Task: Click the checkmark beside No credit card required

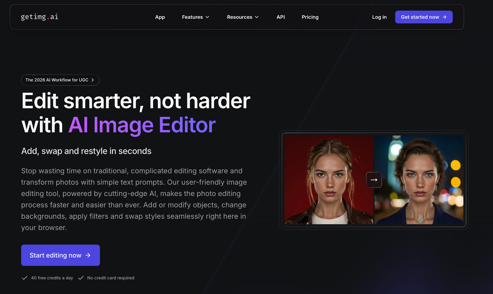Action: (x=81, y=278)
